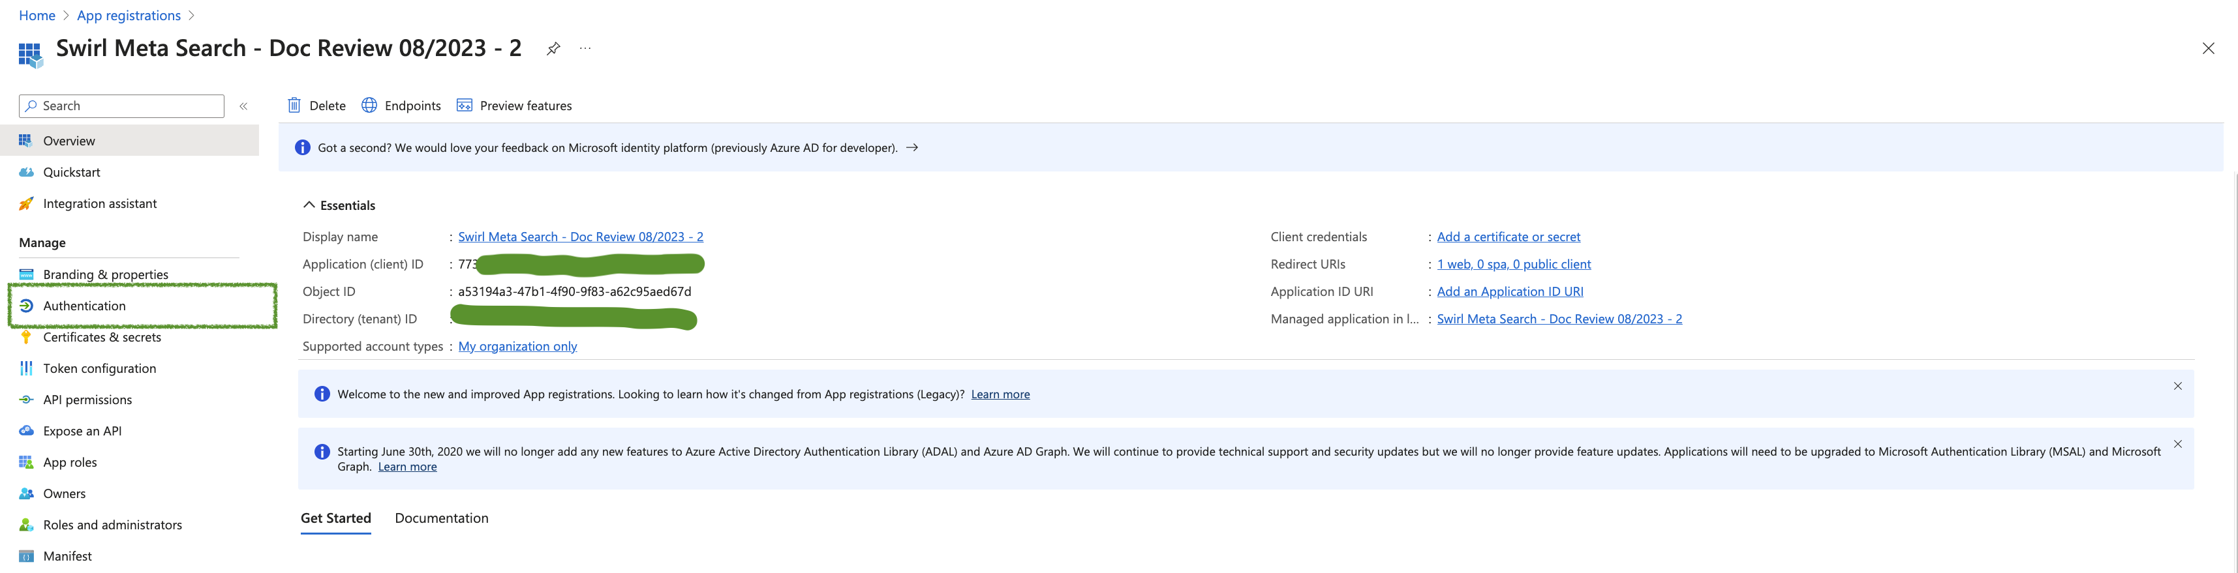
Task: Open Certificates & secrets
Action: (102, 337)
